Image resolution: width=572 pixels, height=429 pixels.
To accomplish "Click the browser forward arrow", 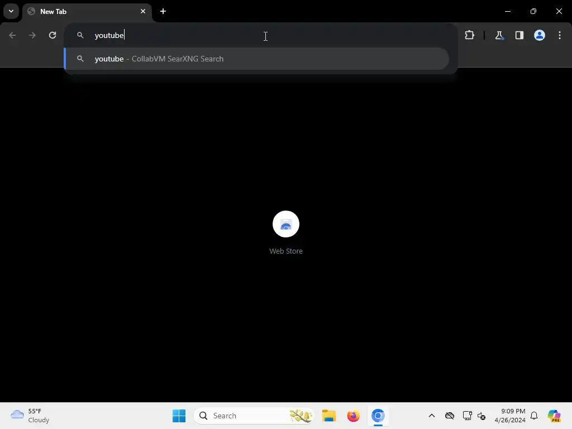I will 32,35.
